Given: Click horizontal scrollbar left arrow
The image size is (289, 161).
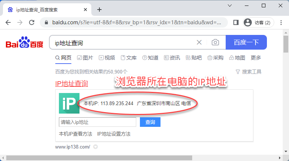Looking at the screenshot, I should click(3, 158).
